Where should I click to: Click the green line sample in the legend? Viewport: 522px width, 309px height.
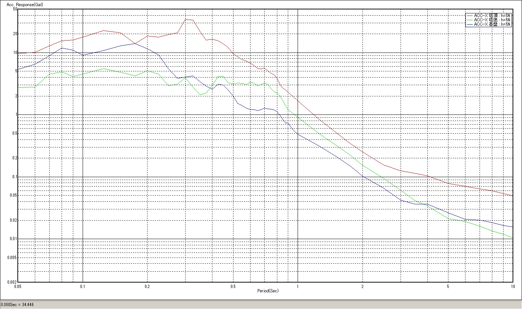point(470,20)
